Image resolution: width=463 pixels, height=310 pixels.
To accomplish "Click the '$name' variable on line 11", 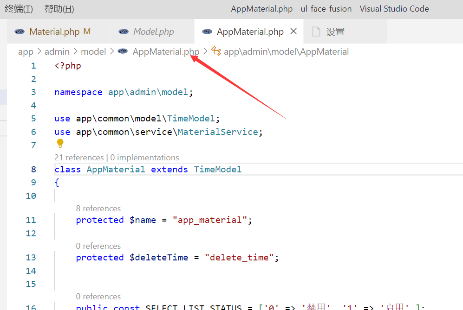I will (143, 220).
